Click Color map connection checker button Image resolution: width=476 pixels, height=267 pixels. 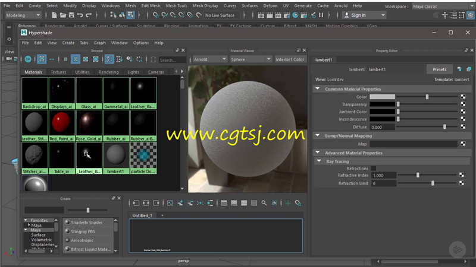463,97
